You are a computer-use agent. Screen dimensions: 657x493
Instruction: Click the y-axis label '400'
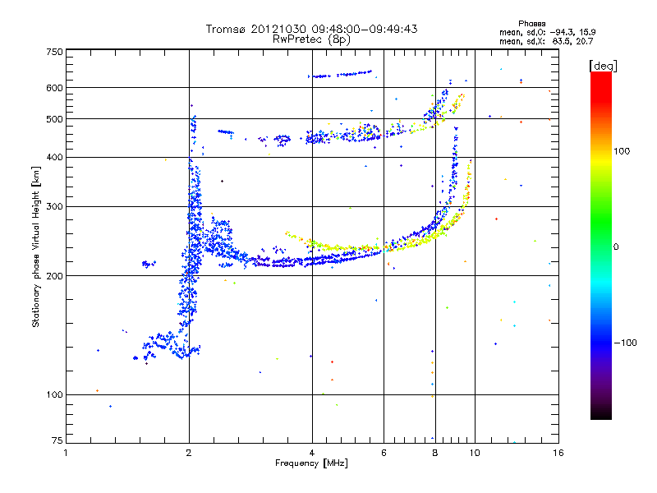(54, 157)
